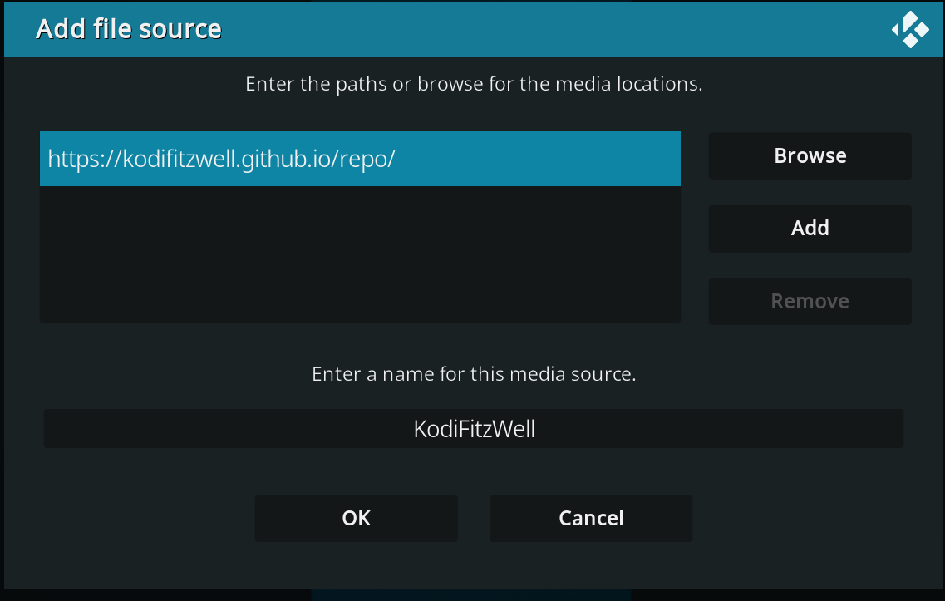Confirm the file source with OK

coord(356,518)
